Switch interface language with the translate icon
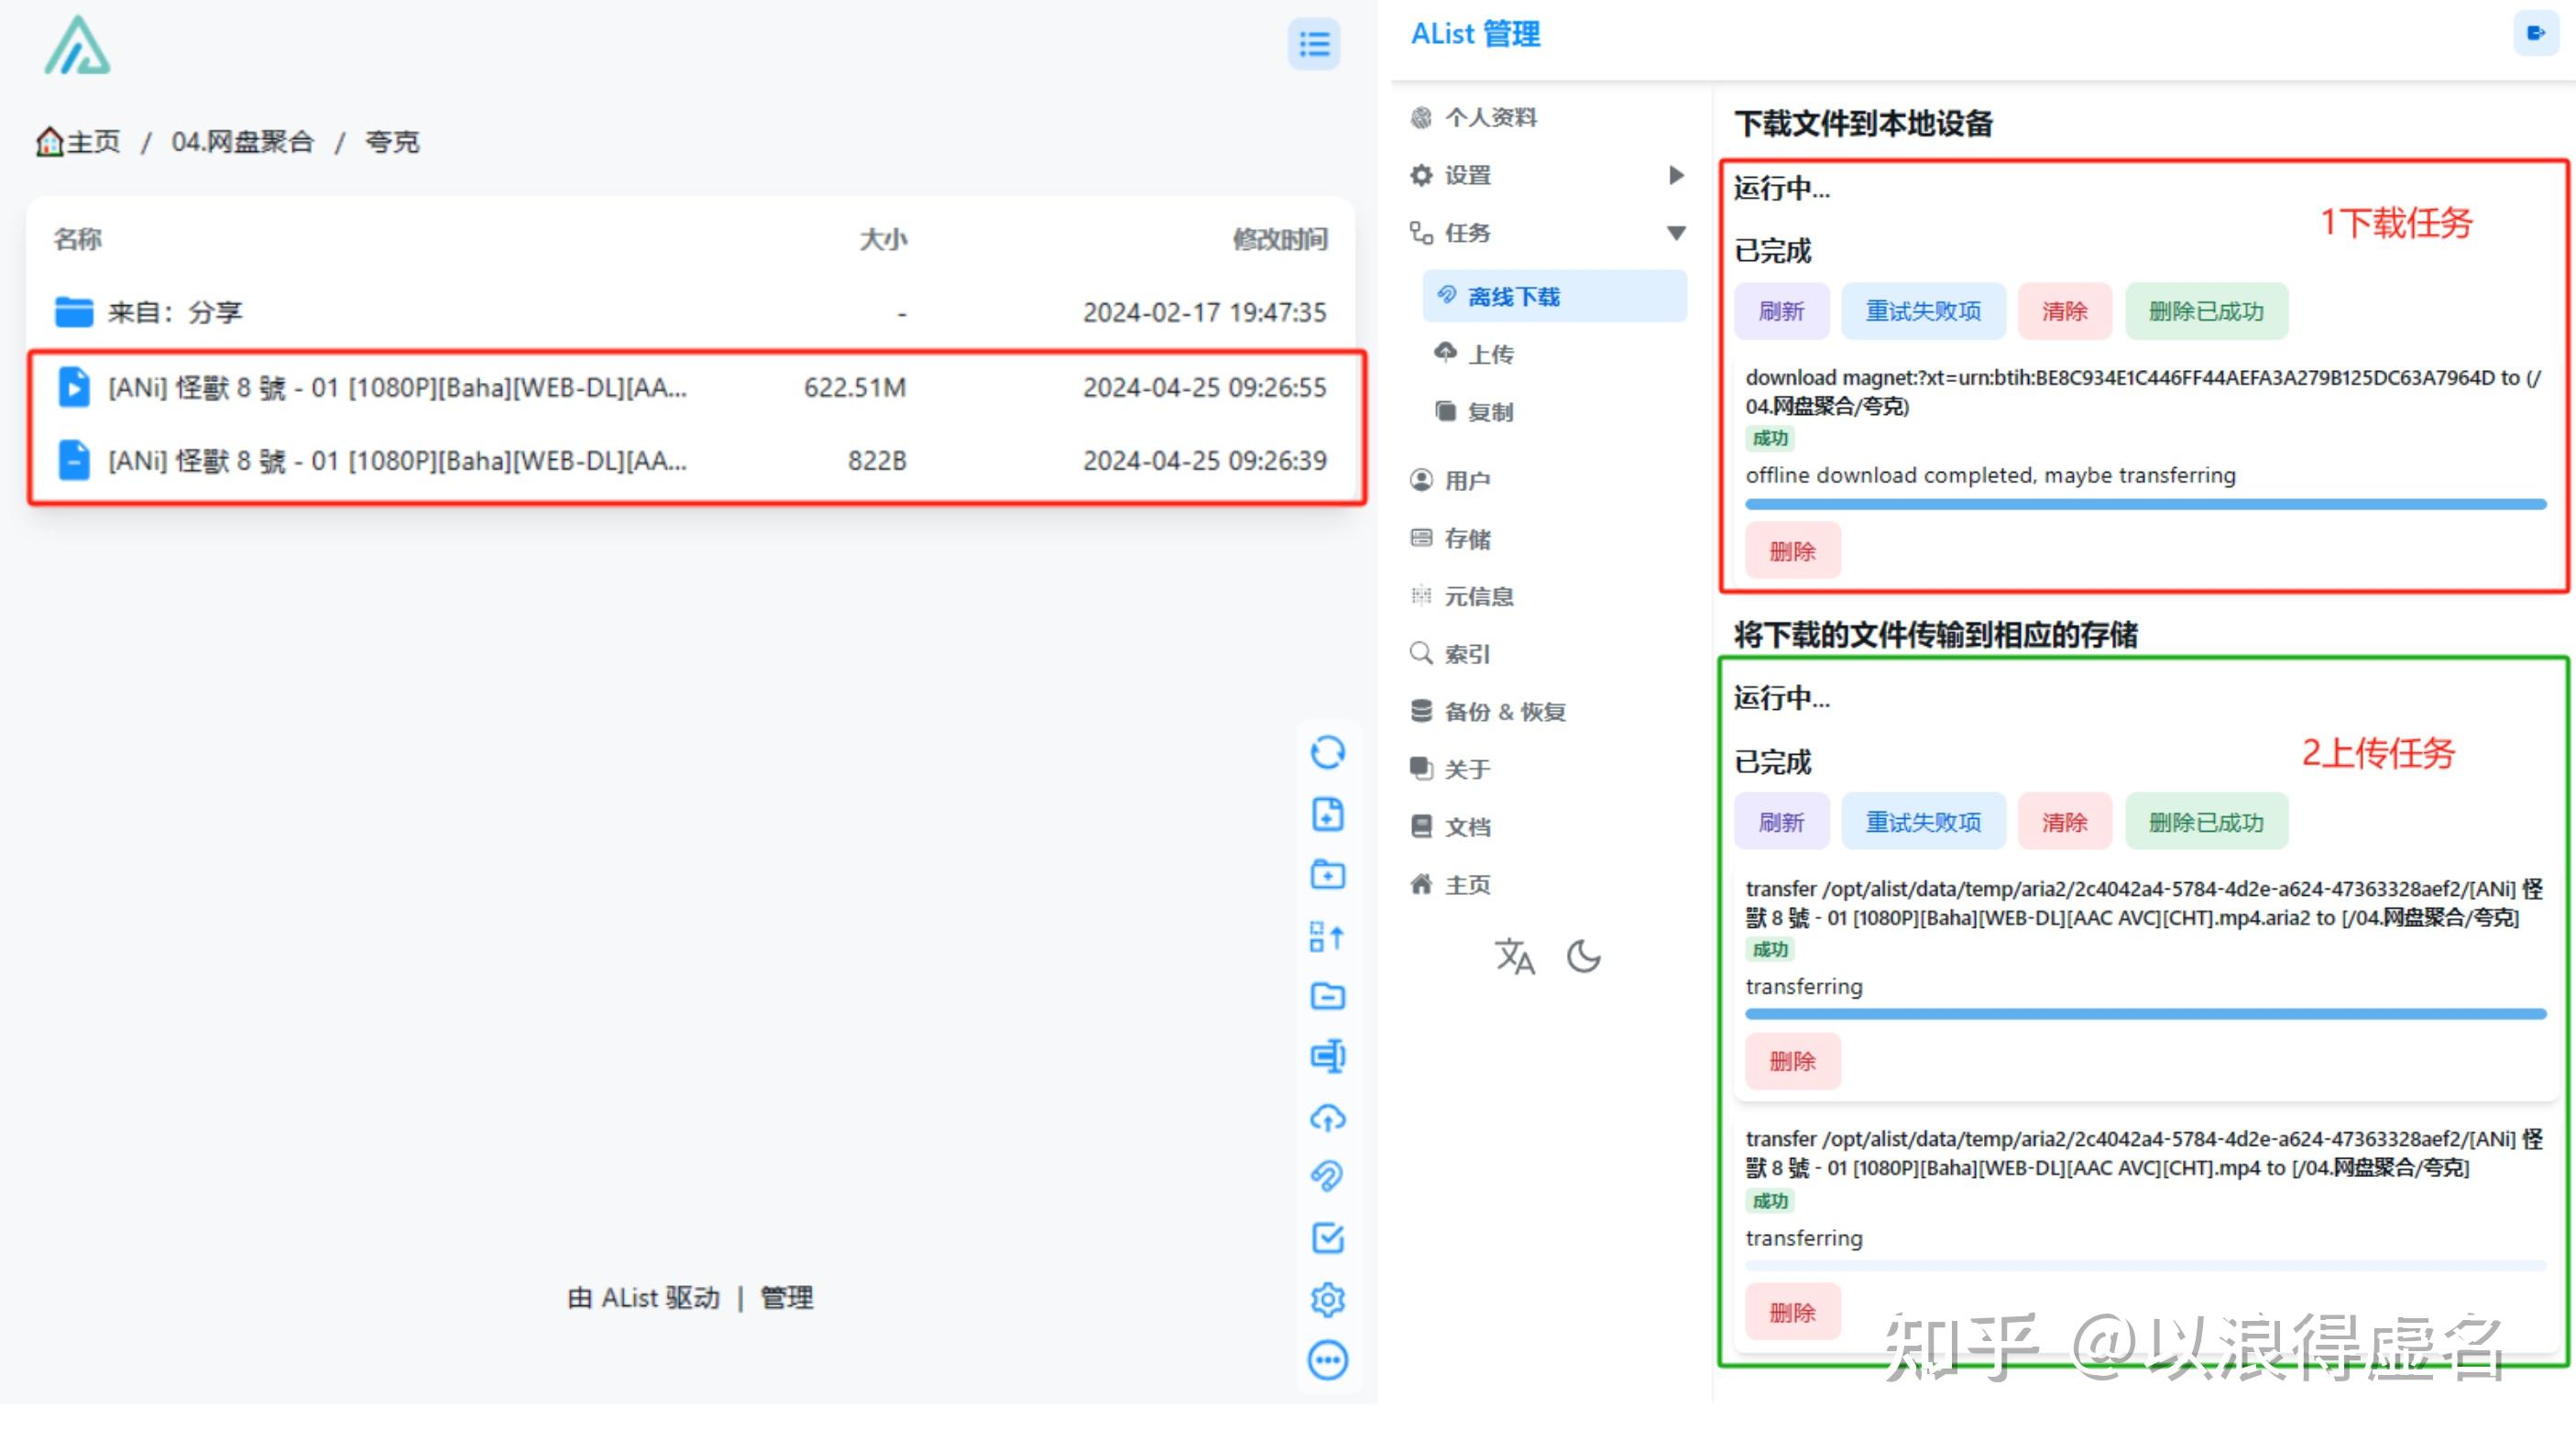Image resolution: width=2576 pixels, height=1451 pixels. tap(1514, 956)
